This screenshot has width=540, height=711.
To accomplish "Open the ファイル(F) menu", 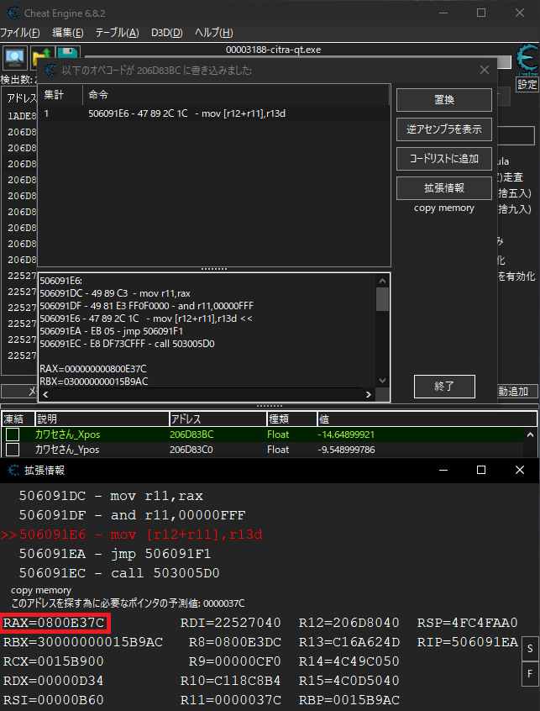I will tap(20, 33).
